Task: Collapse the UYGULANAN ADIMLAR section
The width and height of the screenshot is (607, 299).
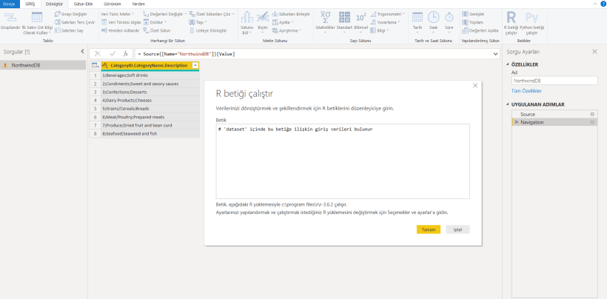Action: (x=509, y=104)
